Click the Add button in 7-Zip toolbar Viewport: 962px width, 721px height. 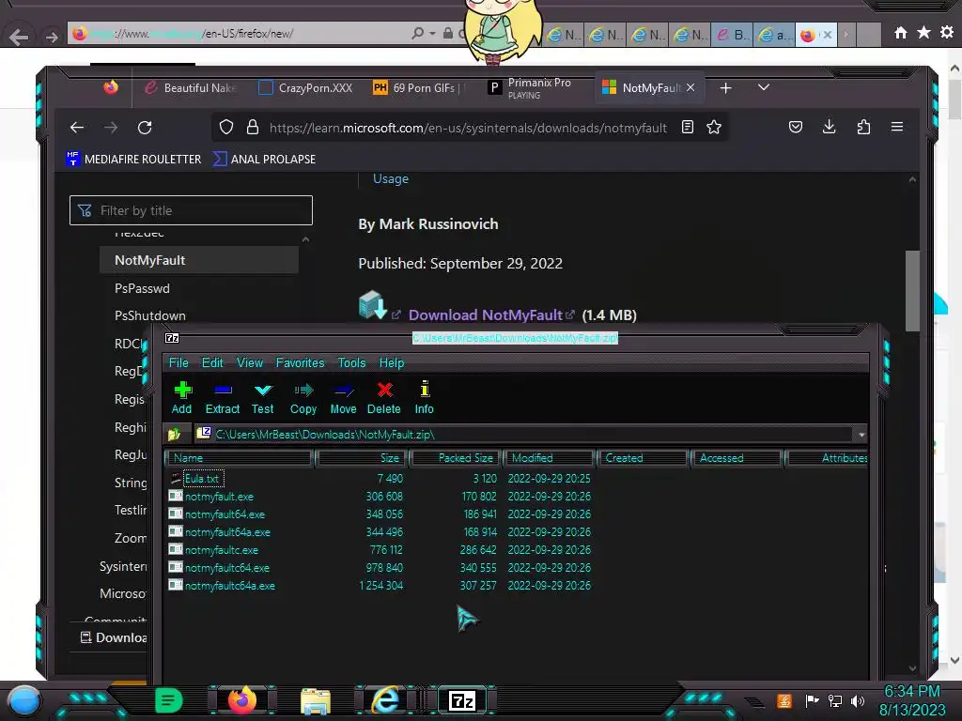181,397
